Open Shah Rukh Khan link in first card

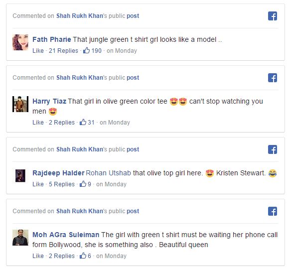80,16
